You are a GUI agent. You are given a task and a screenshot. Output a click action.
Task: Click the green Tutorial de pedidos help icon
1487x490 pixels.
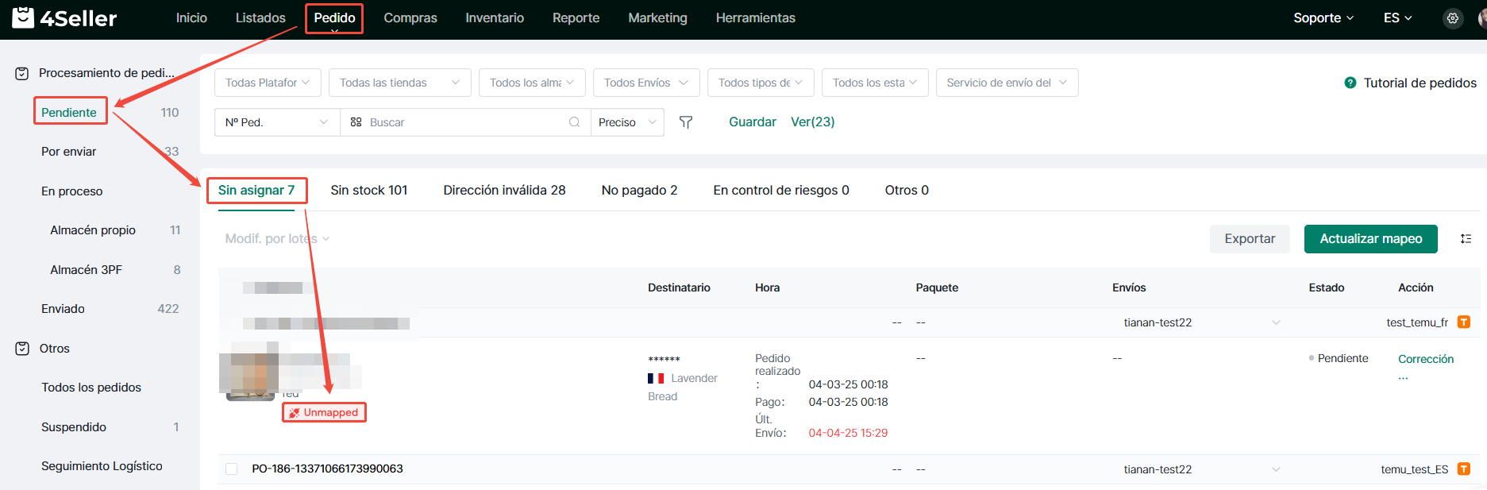[x=1350, y=83]
